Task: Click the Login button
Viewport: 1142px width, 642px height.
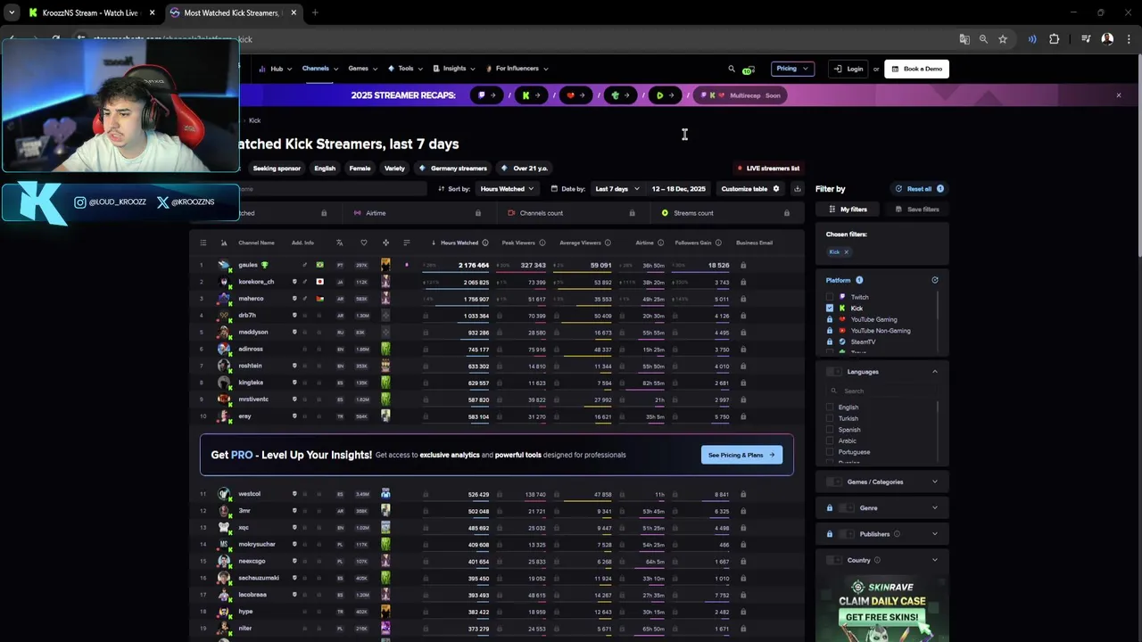Action: pos(848,69)
